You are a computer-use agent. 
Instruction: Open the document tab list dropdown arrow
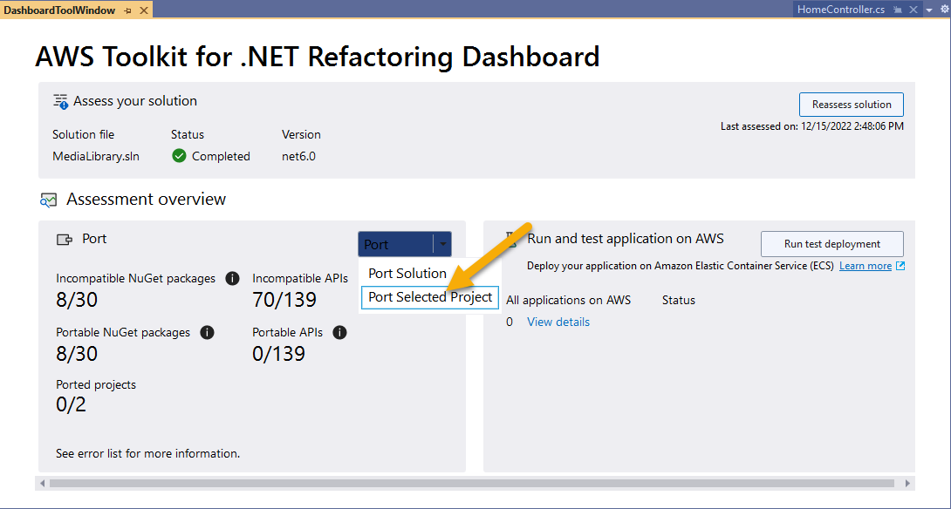pyautogui.click(x=929, y=10)
